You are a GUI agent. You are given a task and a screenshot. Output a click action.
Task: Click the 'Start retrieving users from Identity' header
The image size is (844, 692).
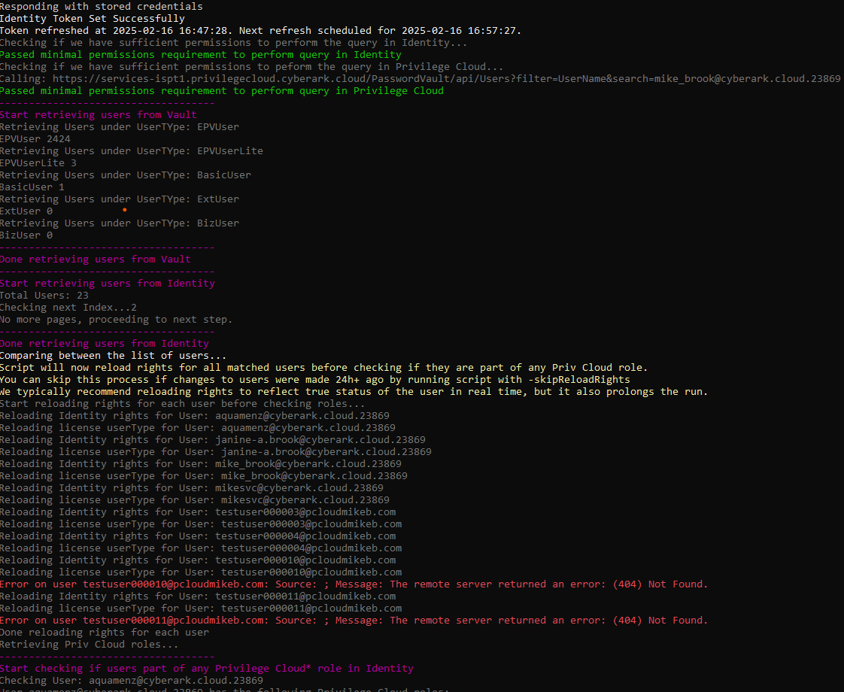[105, 283]
